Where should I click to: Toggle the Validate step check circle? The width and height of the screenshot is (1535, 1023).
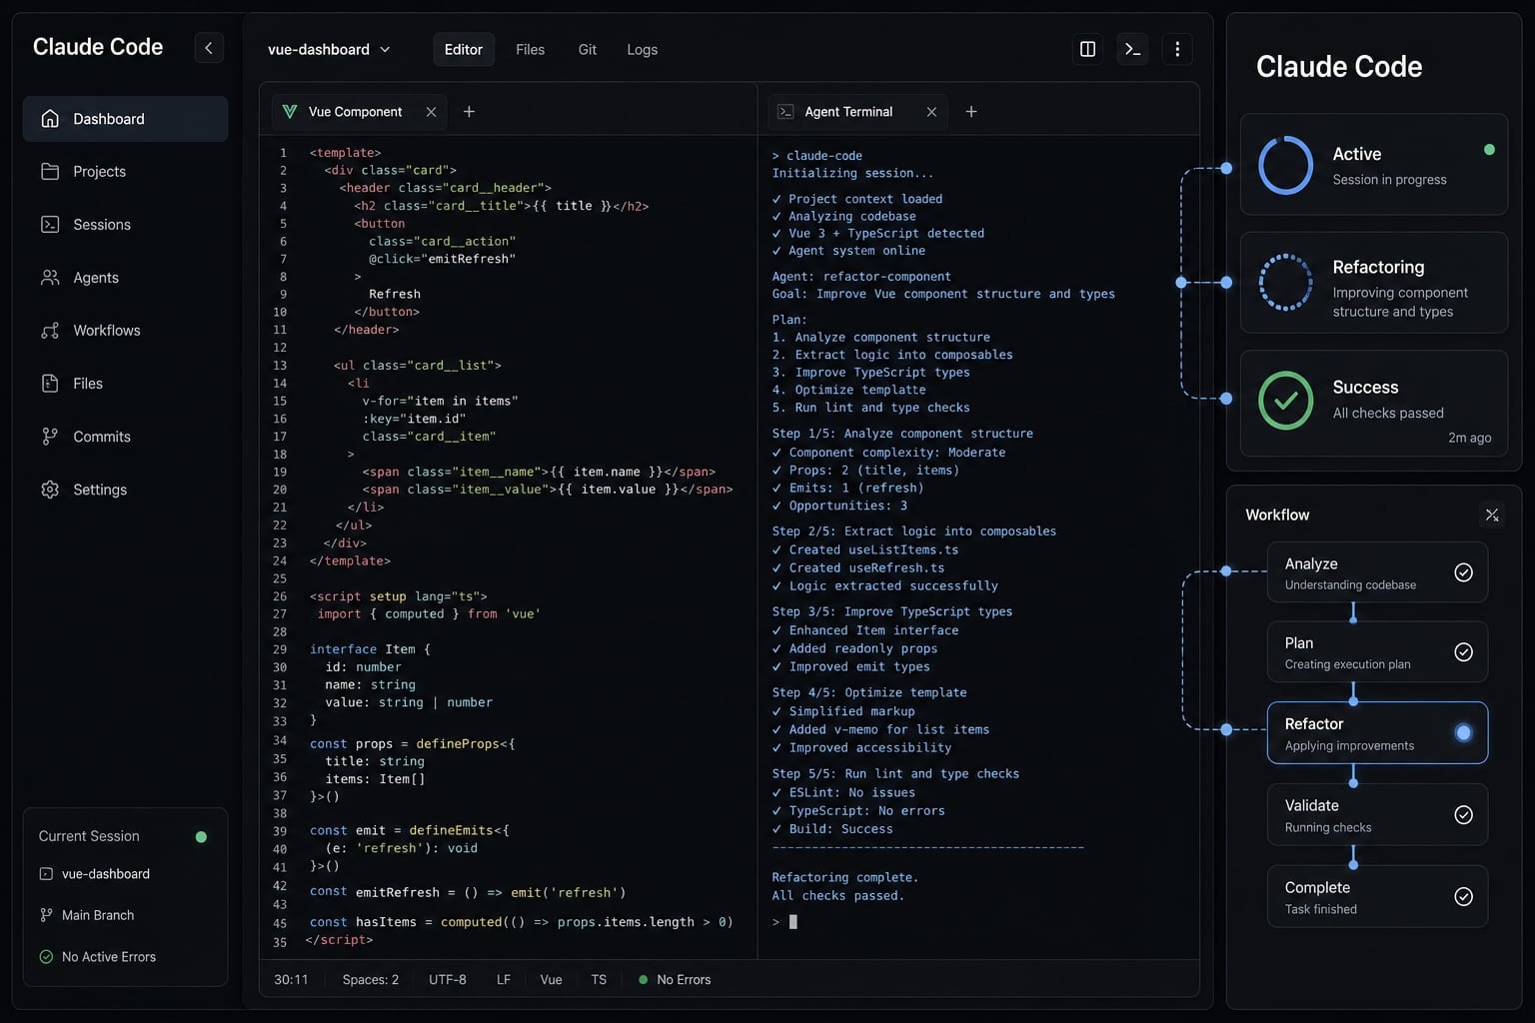[x=1463, y=815]
